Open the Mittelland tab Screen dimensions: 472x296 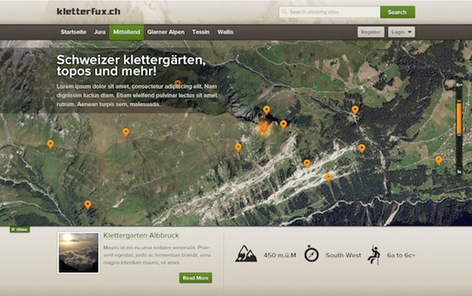click(126, 32)
